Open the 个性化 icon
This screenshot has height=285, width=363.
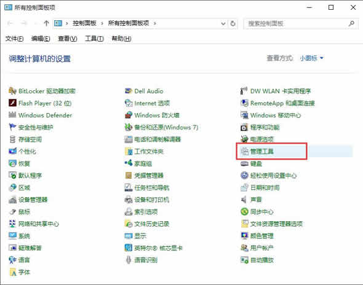pos(12,151)
